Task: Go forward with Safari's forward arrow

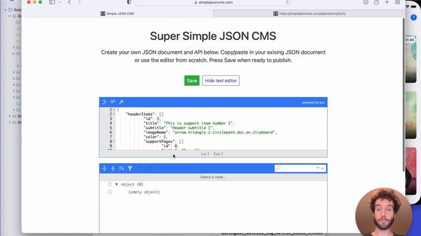Action: (80, 2)
